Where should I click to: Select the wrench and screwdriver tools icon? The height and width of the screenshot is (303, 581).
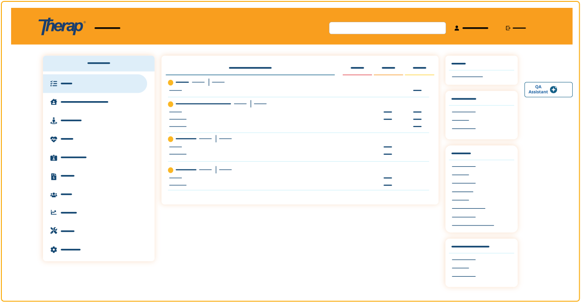[x=54, y=231]
